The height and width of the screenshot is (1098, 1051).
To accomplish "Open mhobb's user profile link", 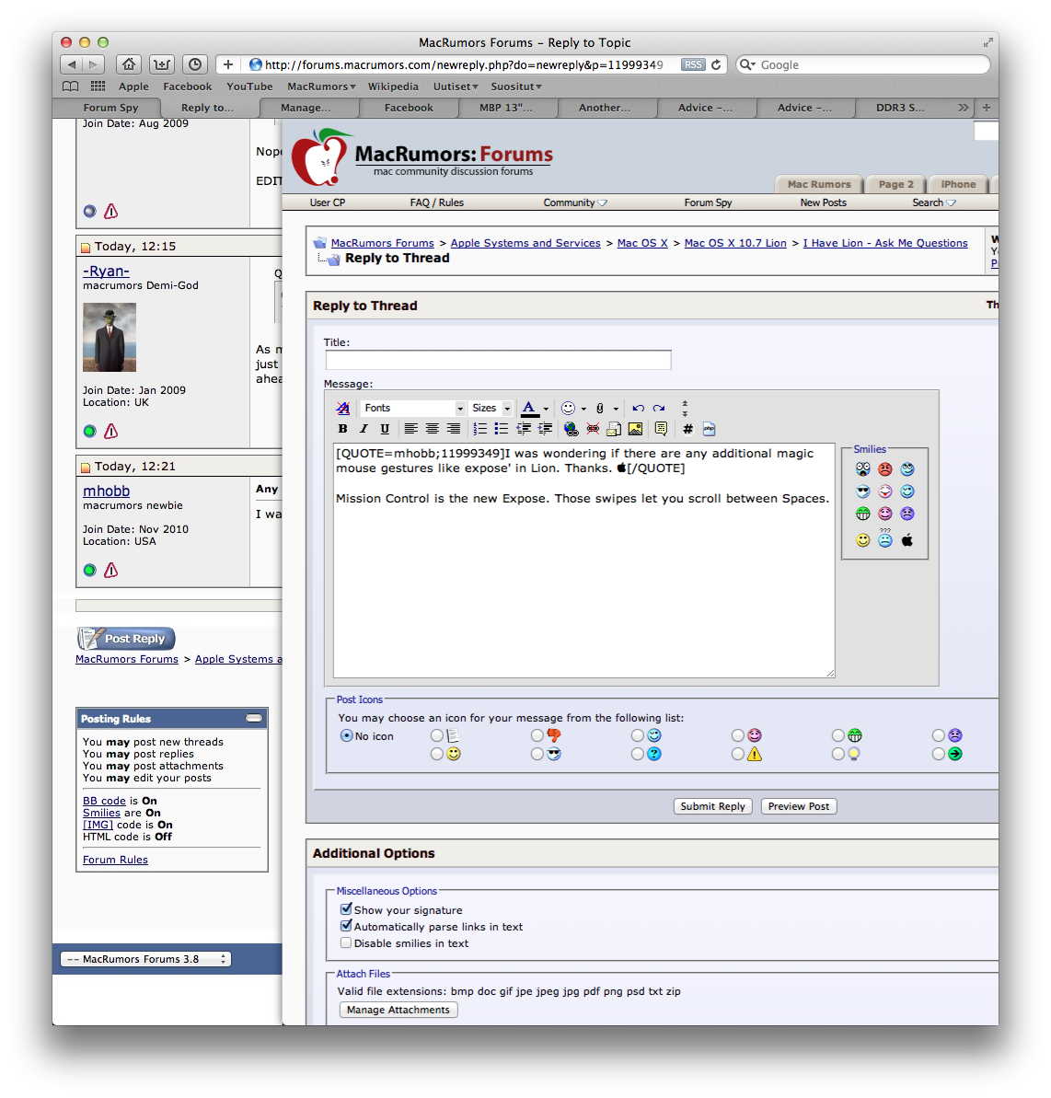I will (x=107, y=491).
